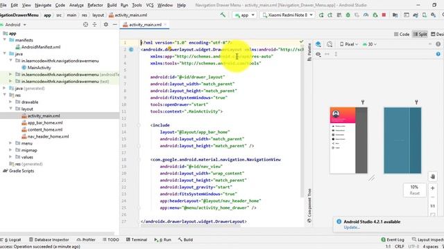The image size is (444, 249).
Task: Select the drawer preview thumbnail with header
Action: tap(348, 140)
